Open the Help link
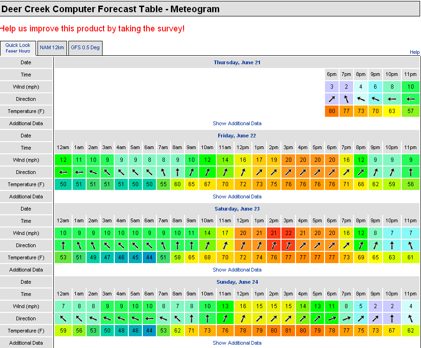This screenshot has width=421, height=348. pos(414,53)
